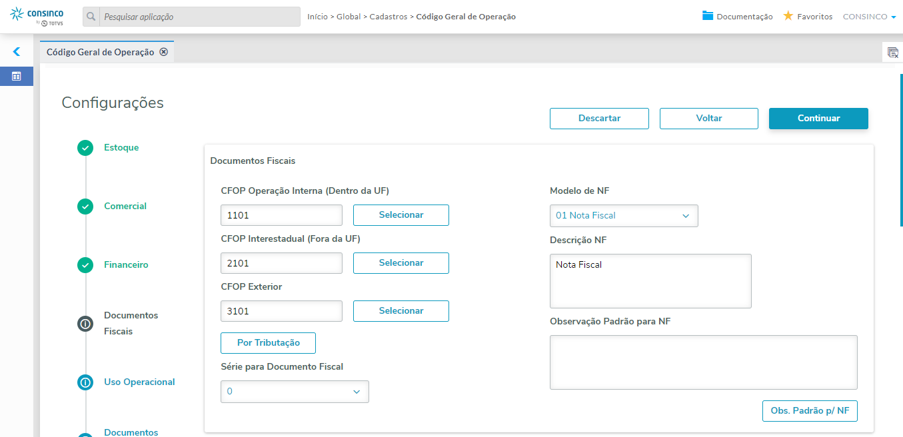
Task: Go to the Estoque step checkmark
Action: [x=85, y=148]
